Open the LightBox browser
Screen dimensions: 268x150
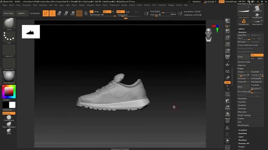pyautogui.click(x=21, y=13)
